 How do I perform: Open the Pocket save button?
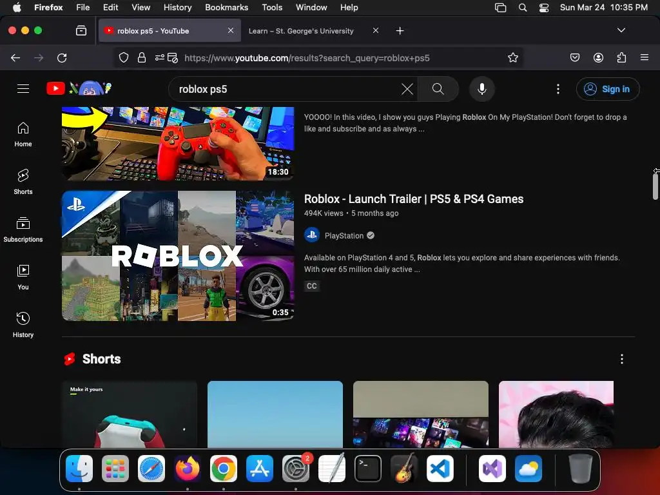tap(574, 57)
